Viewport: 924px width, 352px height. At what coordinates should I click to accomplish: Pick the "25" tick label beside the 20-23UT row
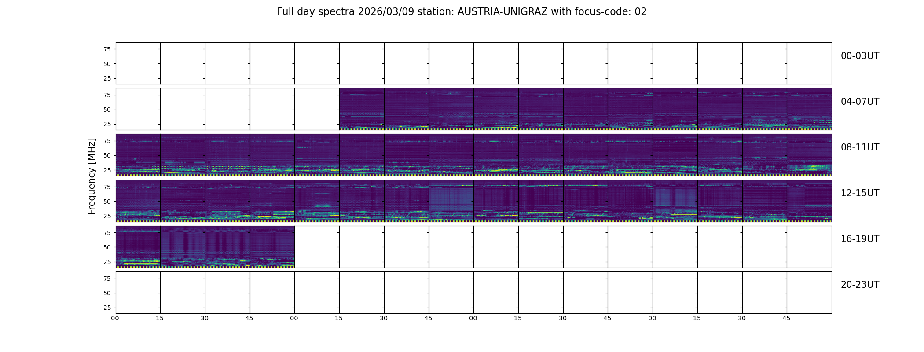point(107,308)
